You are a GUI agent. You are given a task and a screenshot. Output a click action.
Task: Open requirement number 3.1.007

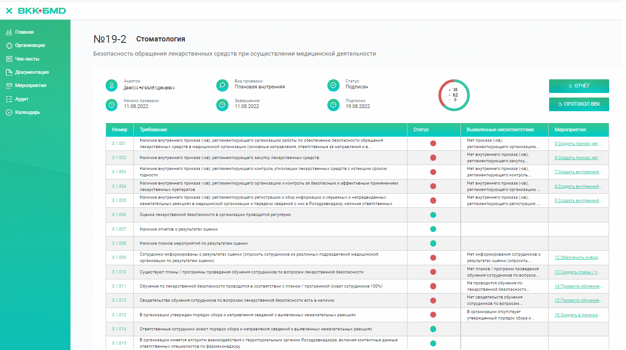[x=119, y=229]
